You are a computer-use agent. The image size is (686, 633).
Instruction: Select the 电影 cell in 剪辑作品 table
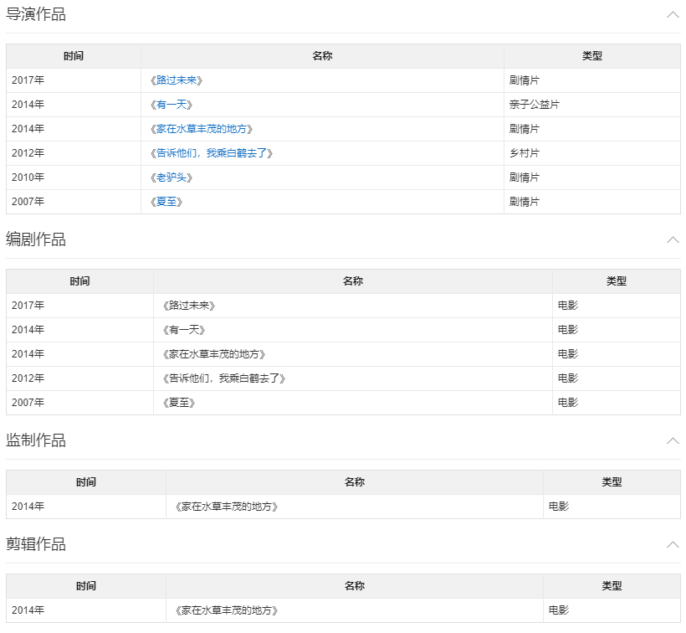pos(612,610)
